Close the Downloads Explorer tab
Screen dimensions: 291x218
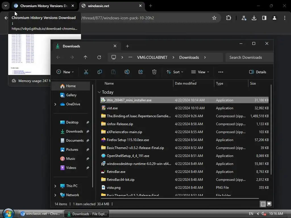115,46
